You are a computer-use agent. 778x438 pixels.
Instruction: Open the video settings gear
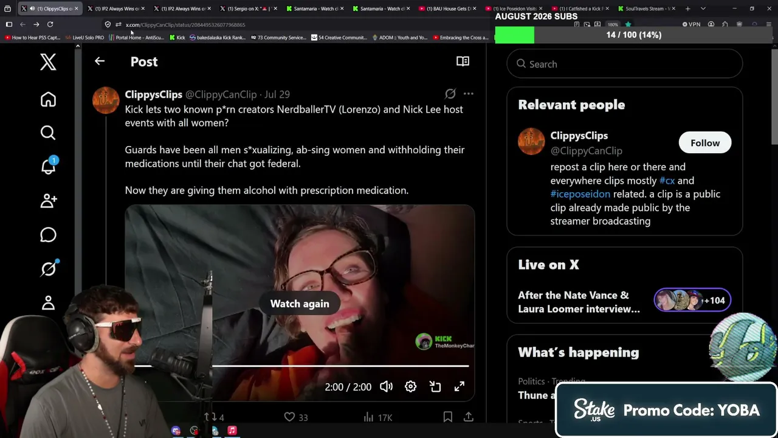tap(410, 386)
